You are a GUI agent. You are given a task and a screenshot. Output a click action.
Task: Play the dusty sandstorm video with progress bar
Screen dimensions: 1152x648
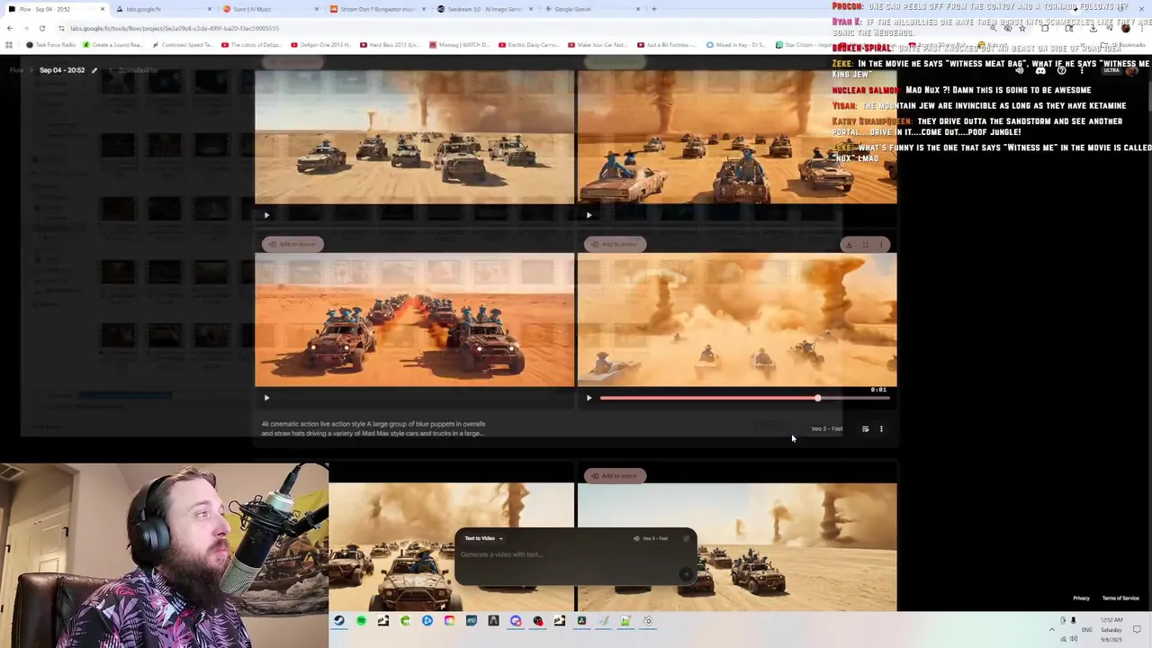coord(589,398)
